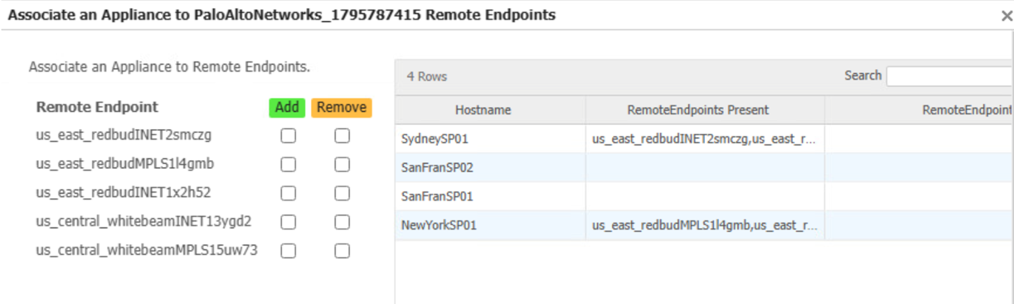Screen dimensions: 1014x304
Task: Close the Associate Appliance dialog
Action: pyautogui.click(x=1006, y=16)
